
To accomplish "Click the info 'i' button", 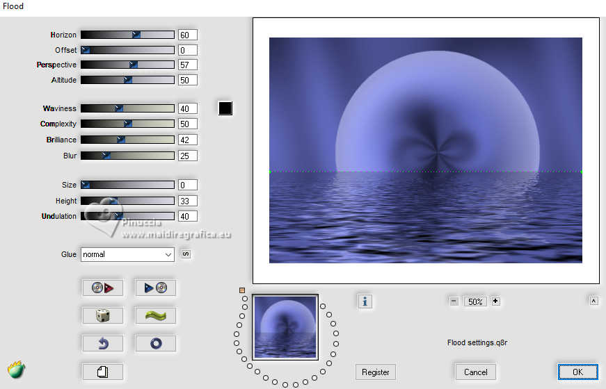I will pyautogui.click(x=365, y=301).
